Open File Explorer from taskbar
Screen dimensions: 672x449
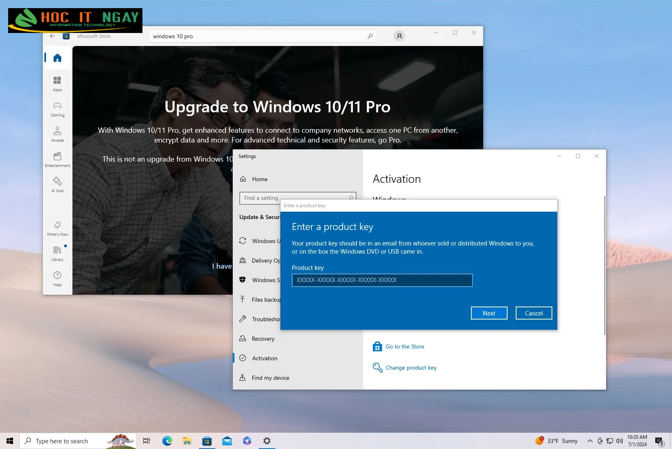pyautogui.click(x=187, y=441)
